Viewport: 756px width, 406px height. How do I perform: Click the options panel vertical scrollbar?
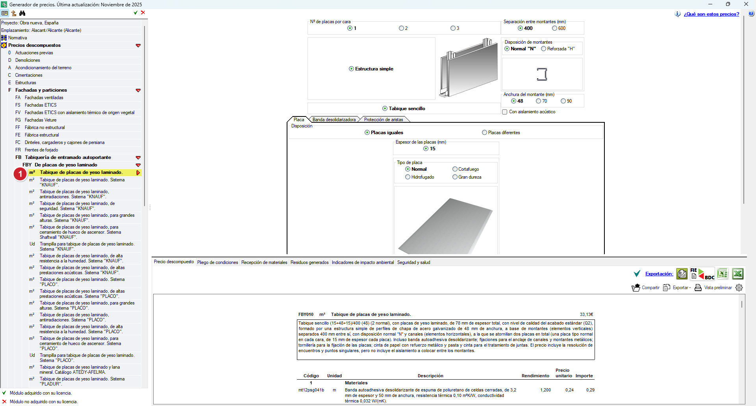tap(743, 110)
